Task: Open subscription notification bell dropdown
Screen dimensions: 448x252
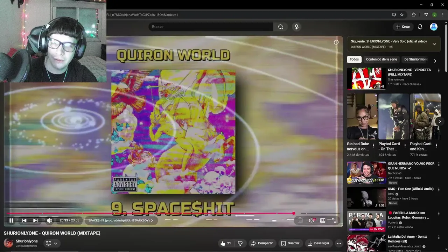Action: coord(51,243)
